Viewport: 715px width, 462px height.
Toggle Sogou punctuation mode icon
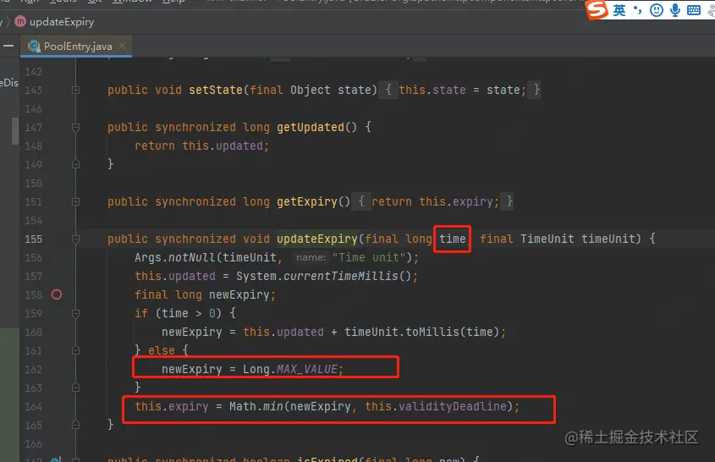tap(638, 10)
